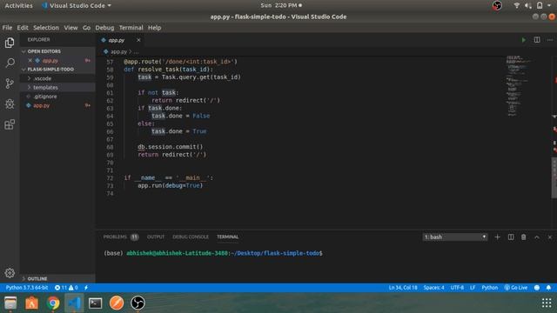Viewport: 557px width, 313px height.
Task: Maximize terminal panel with up chevron
Action: (x=537, y=237)
